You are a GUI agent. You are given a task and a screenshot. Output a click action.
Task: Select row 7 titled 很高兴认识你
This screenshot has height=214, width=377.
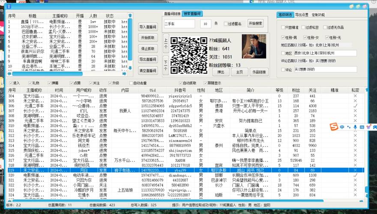click(x=67, y=51)
